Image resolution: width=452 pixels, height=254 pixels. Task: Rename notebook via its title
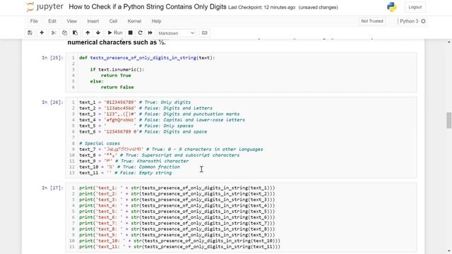[x=148, y=7]
